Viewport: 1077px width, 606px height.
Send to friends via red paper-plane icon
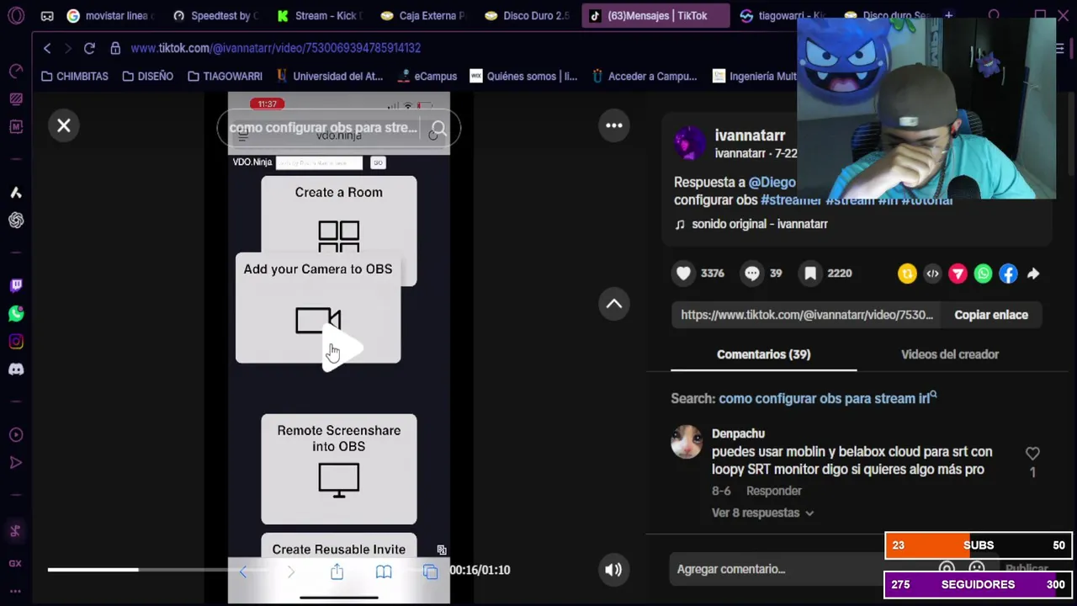click(x=958, y=274)
